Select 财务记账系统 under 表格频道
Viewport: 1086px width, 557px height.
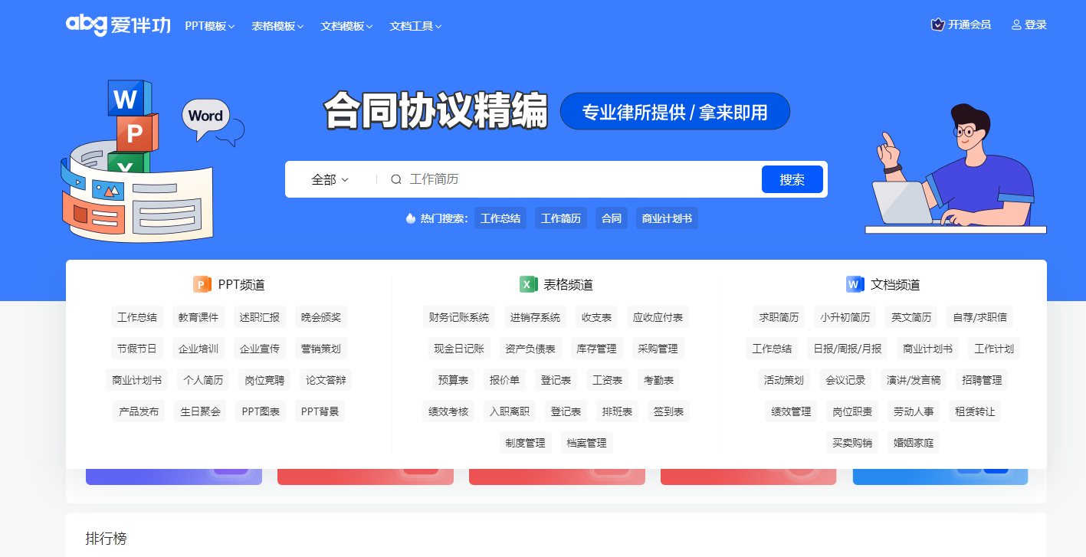tap(458, 316)
